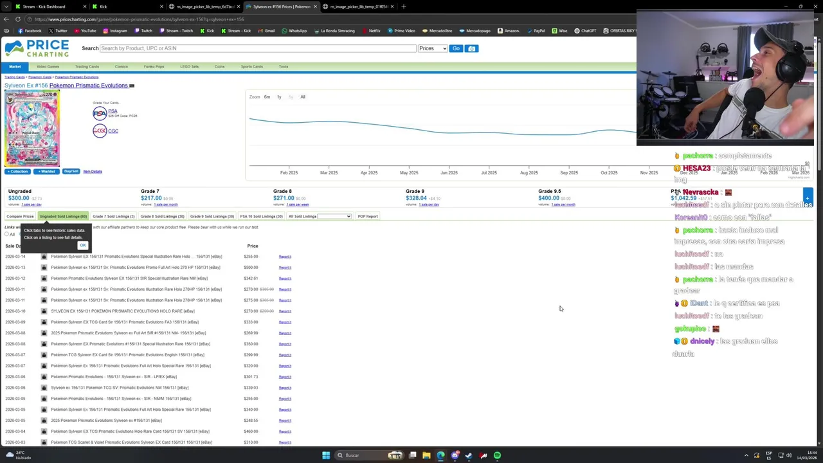823x463 pixels.
Task: Click search by product input field
Action: coord(258,48)
